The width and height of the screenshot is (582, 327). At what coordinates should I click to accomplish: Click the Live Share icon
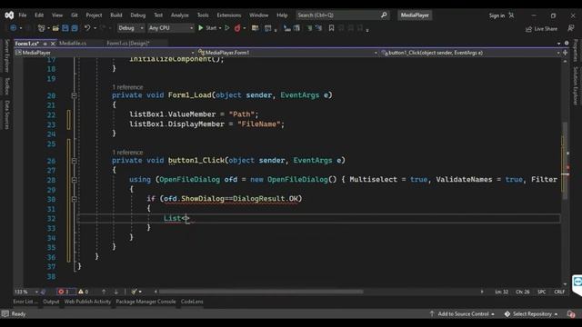coord(529,29)
